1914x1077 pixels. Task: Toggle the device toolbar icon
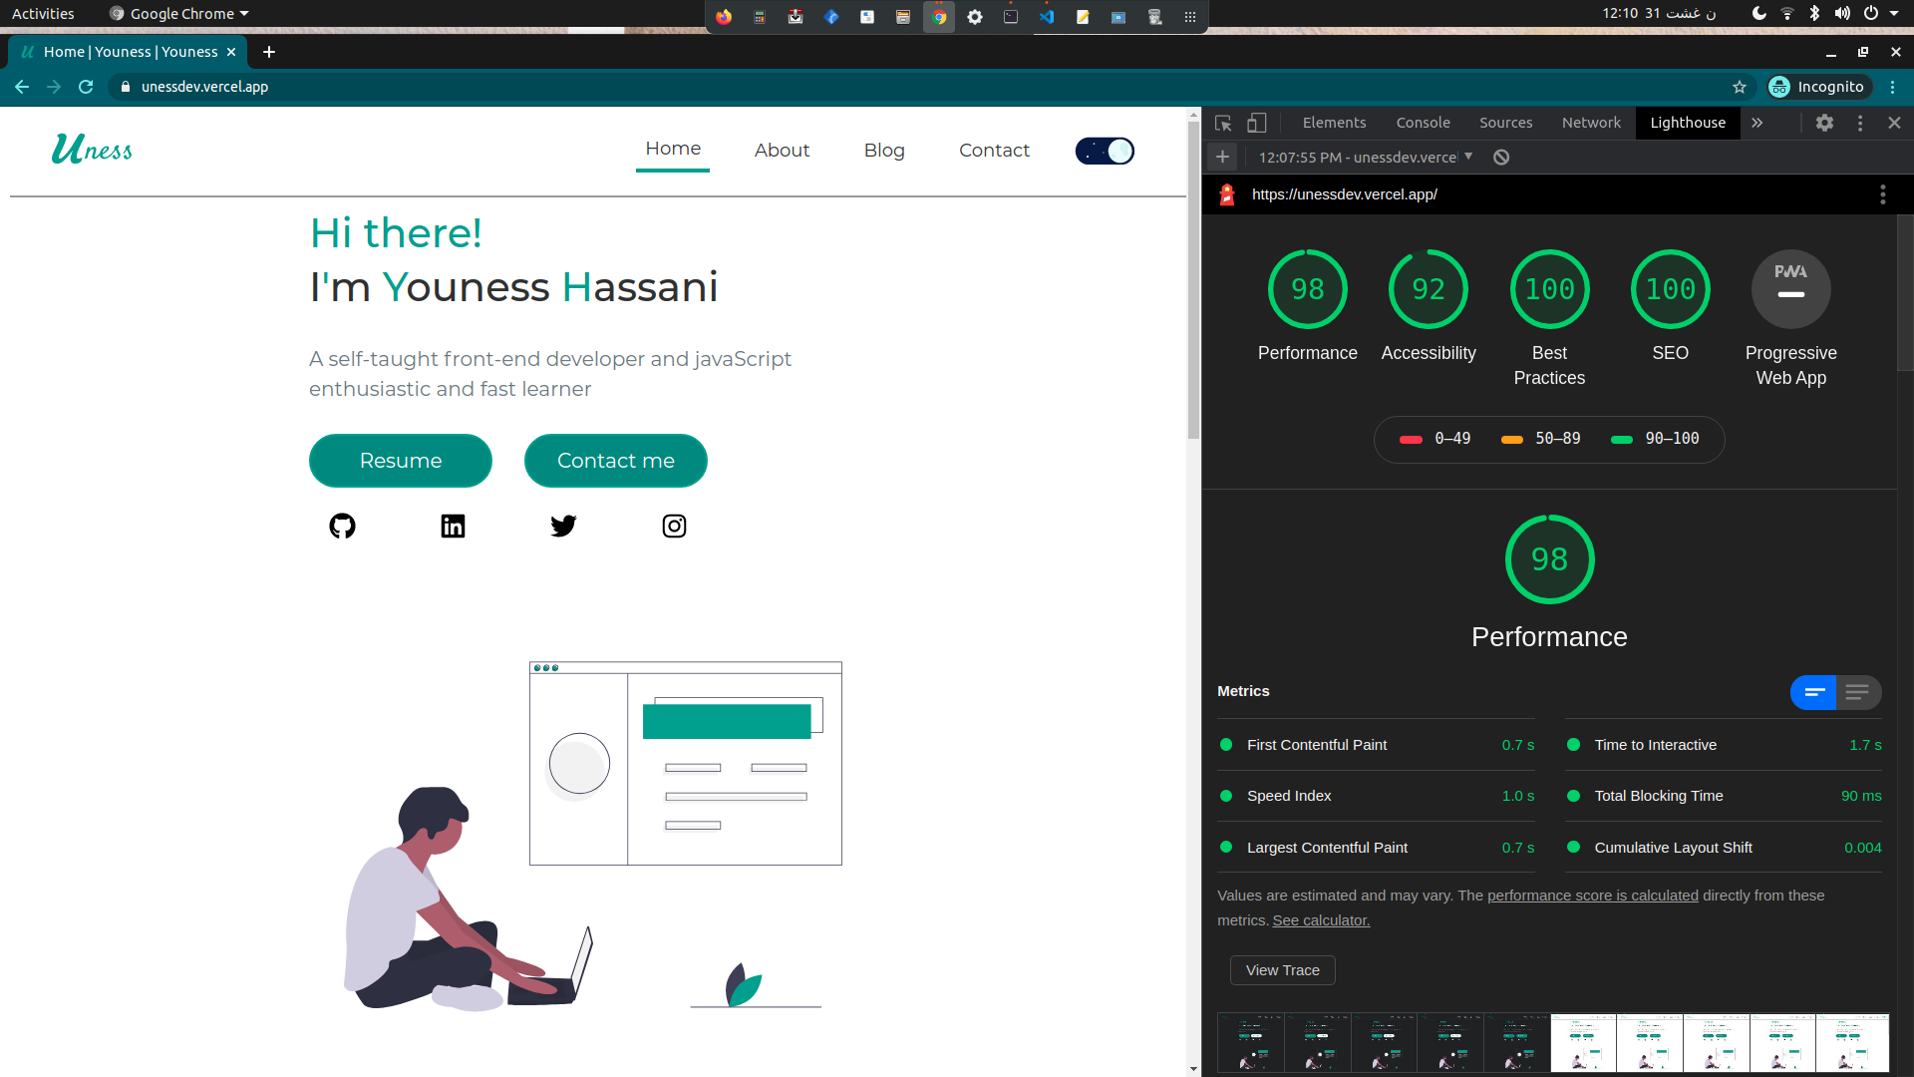(1256, 123)
